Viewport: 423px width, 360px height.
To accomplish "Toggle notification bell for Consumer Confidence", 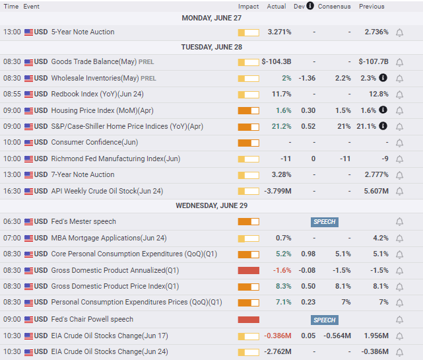I will coord(399,143).
